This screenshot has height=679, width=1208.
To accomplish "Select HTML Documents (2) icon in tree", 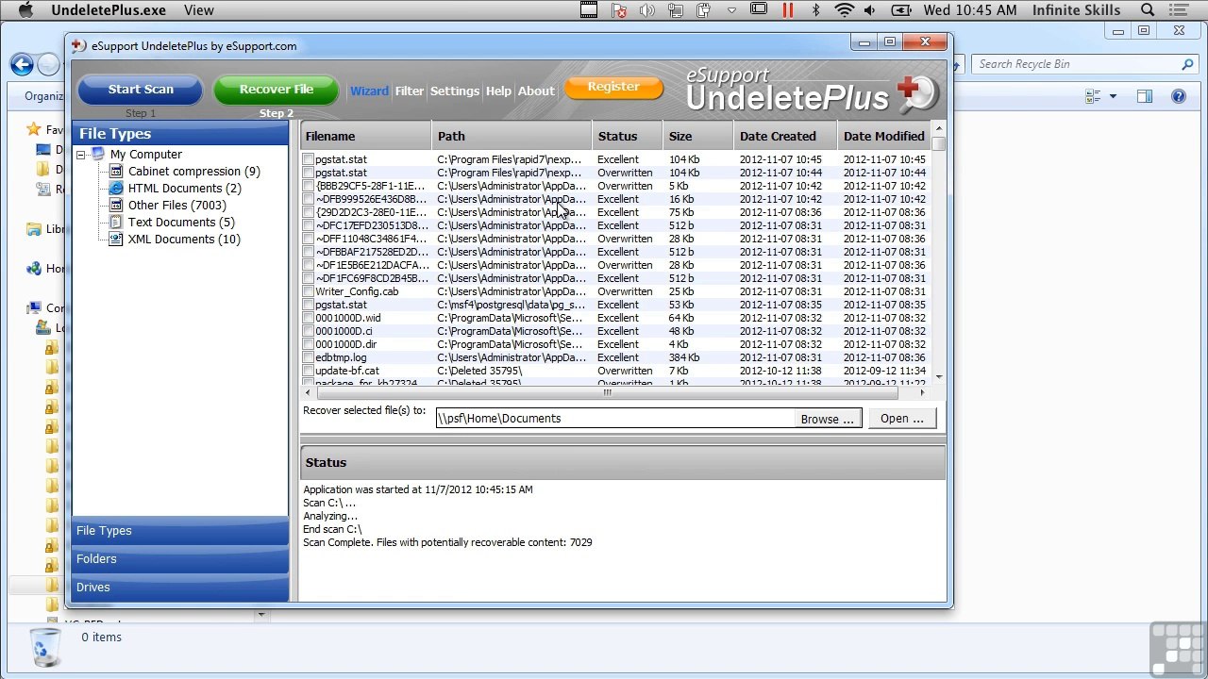I will [115, 189].
